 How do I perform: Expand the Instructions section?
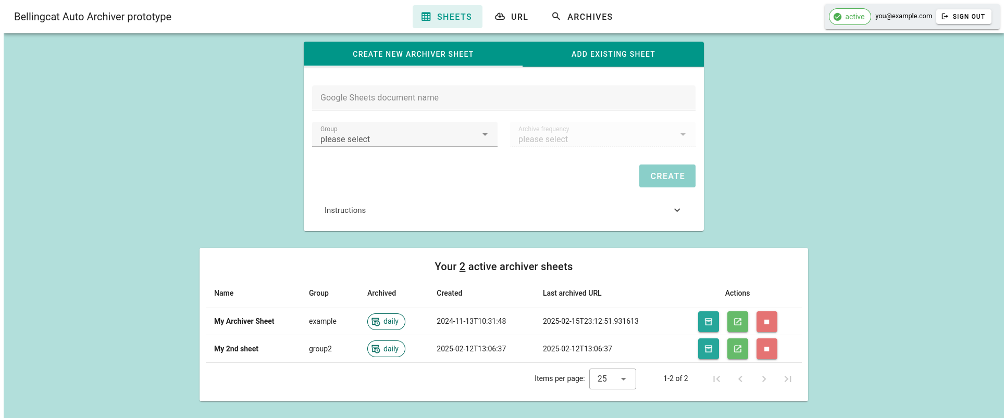tap(504, 210)
